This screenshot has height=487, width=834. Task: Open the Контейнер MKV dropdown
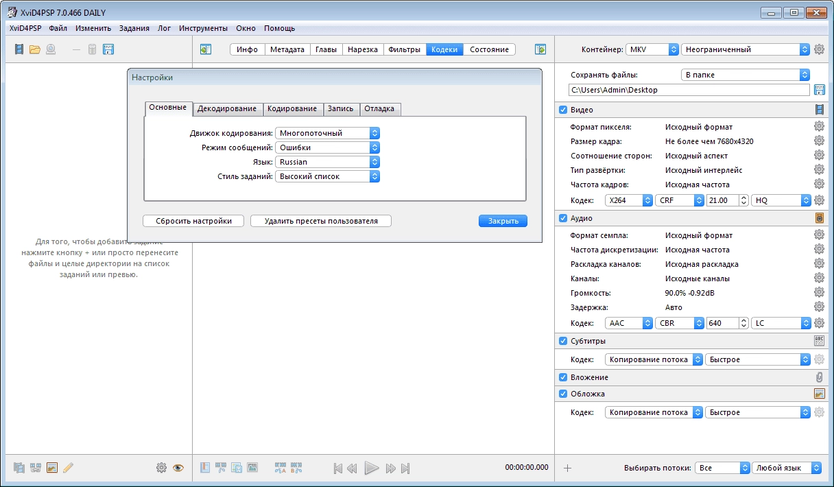652,49
